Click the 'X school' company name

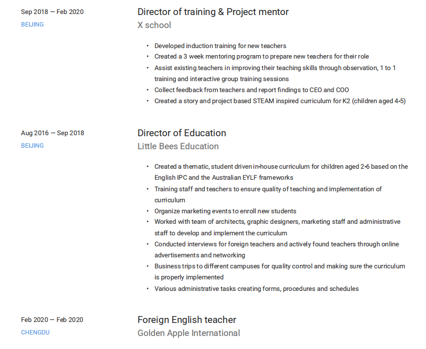click(154, 25)
